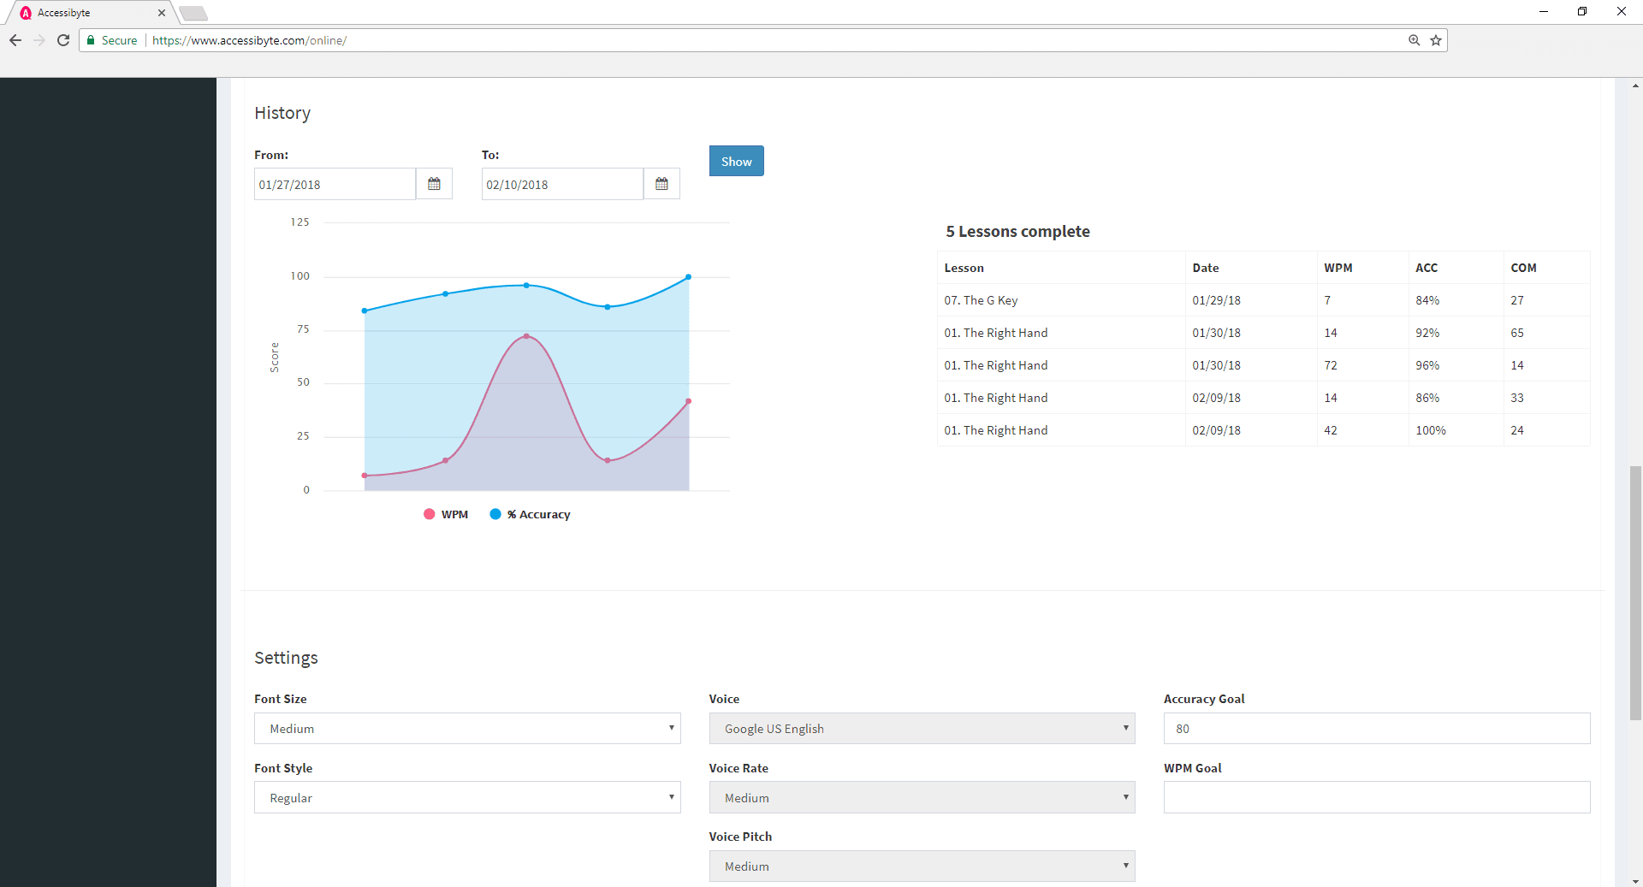1643x887 pixels.
Task: Open the From date calendar picker
Action: (434, 183)
